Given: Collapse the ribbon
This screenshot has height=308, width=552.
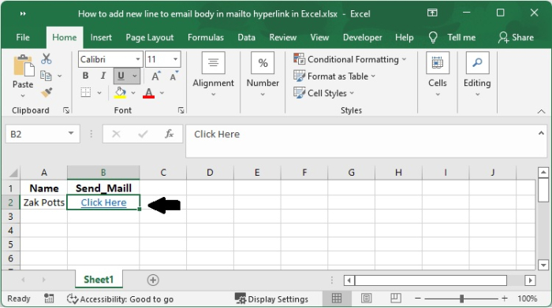Looking at the screenshot, I should pos(541,111).
